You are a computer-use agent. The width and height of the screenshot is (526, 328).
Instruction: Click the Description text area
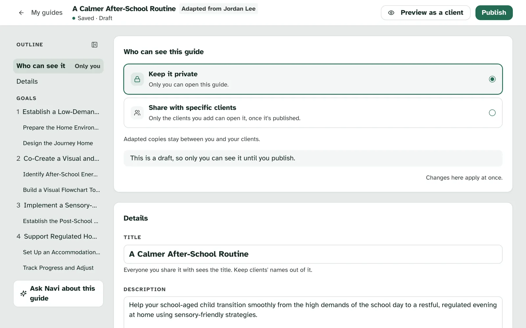pyautogui.click(x=313, y=312)
